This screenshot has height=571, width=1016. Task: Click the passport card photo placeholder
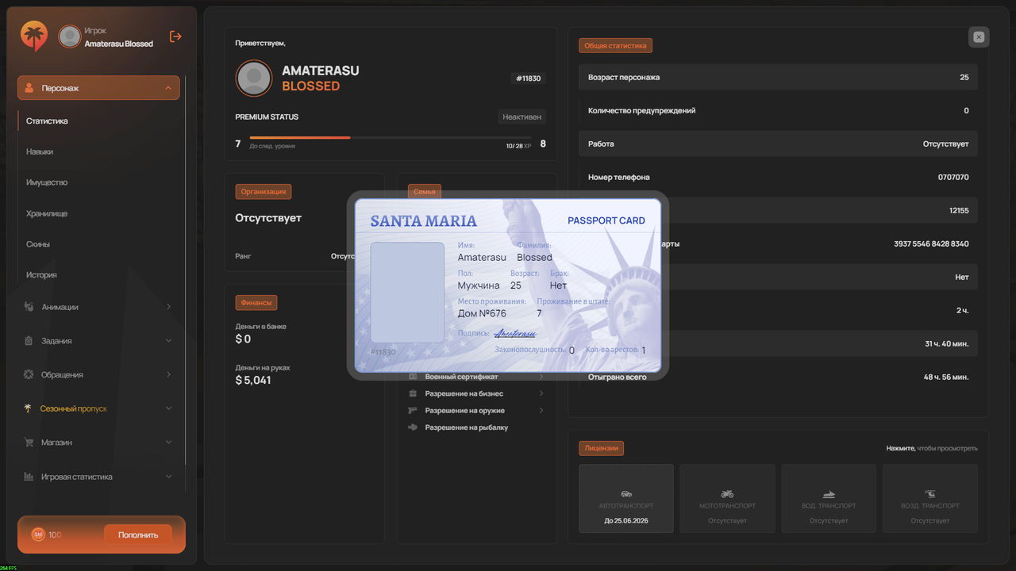click(407, 293)
